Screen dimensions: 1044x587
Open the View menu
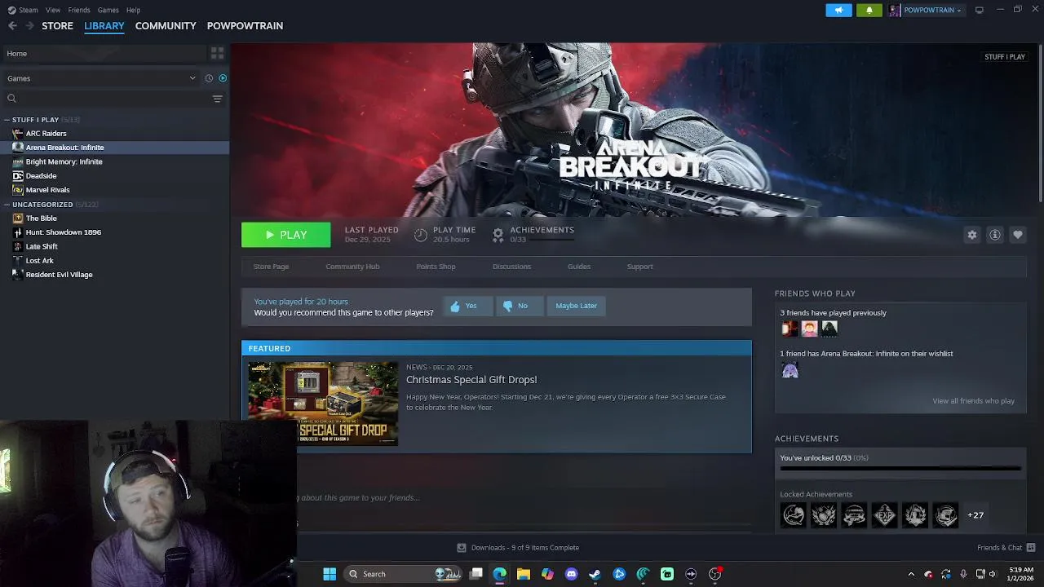click(x=53, y=10)
